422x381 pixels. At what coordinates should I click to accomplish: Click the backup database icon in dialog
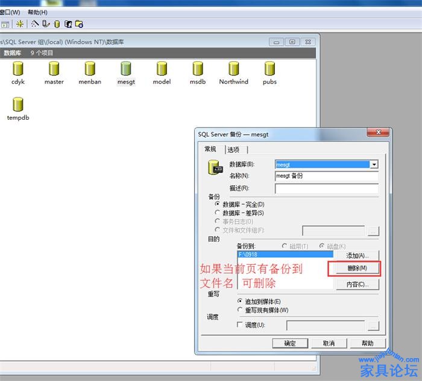click(215, 168)
